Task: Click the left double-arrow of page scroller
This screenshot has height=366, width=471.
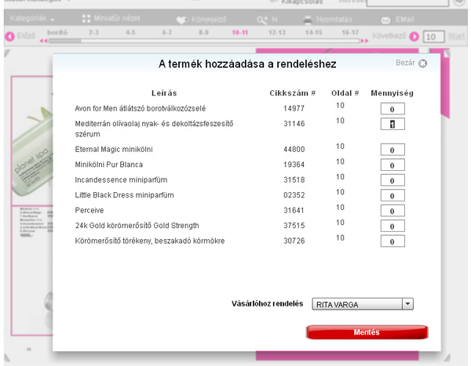Action: pos(43,41)
